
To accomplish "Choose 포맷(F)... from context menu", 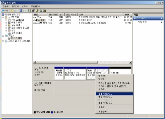I will click(x=115, y=89).
